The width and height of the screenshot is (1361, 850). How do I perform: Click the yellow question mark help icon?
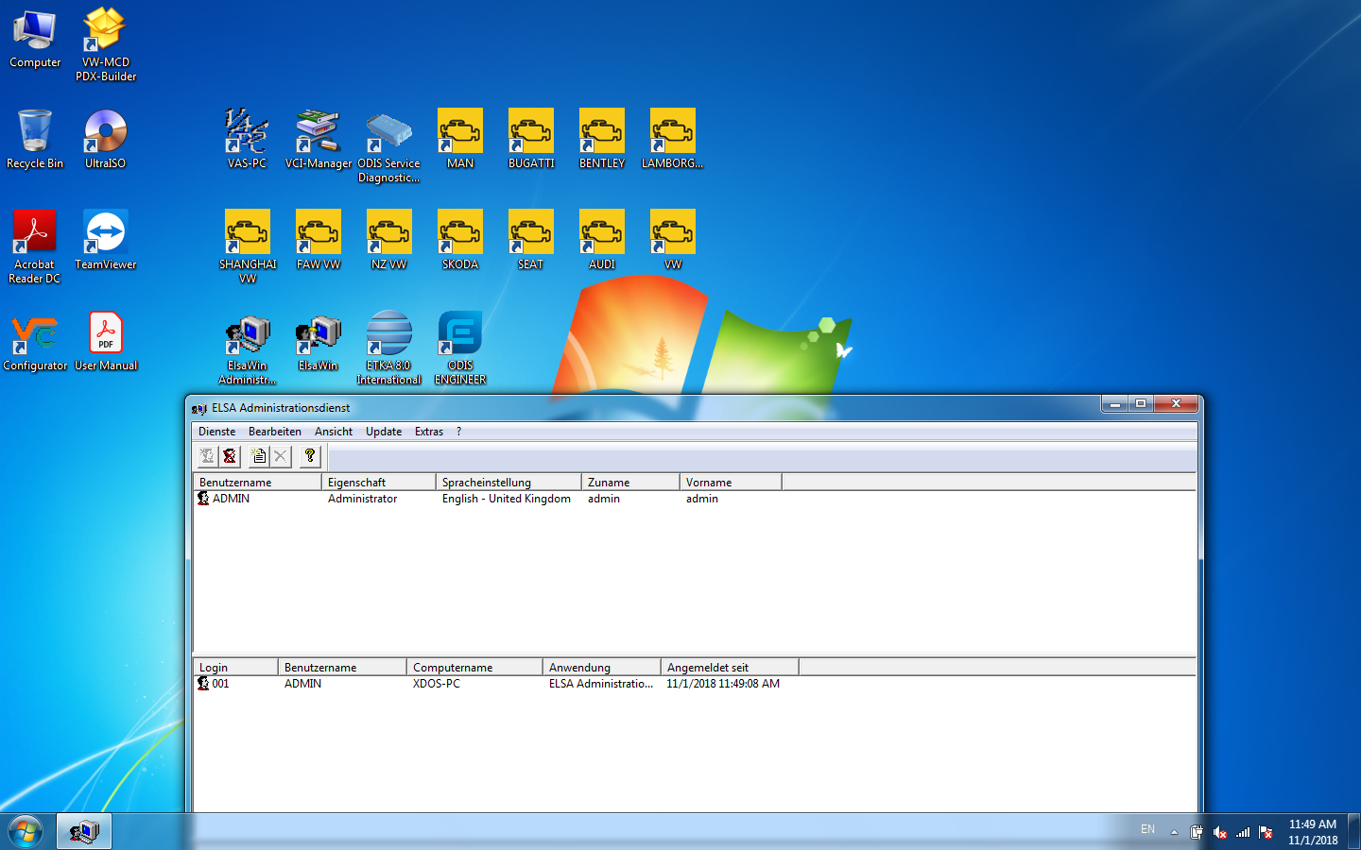[310, 456]
